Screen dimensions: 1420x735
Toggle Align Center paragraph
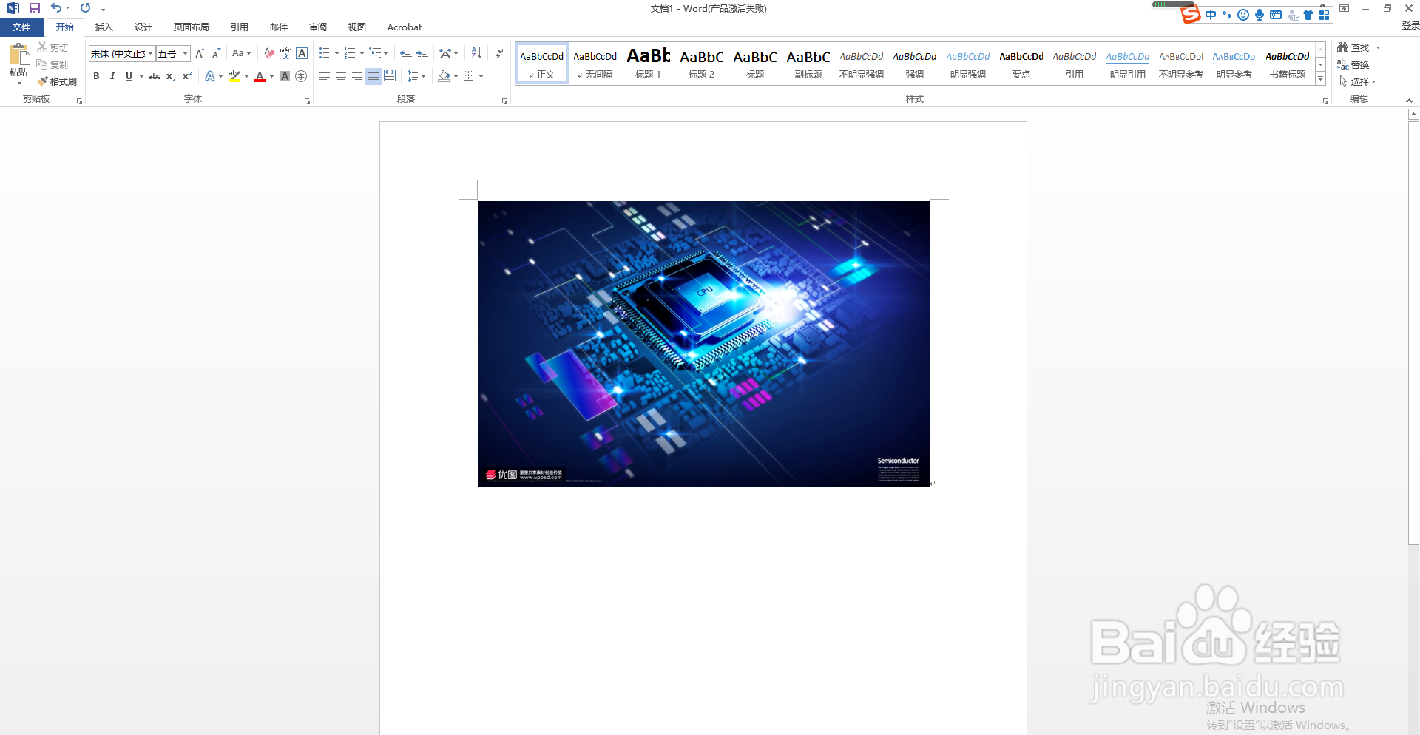341,76
